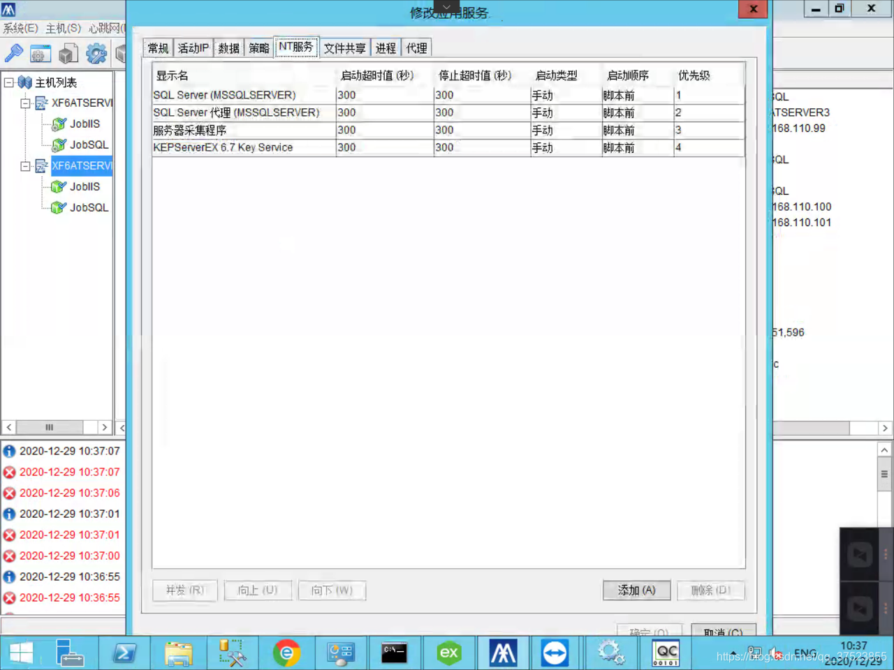The width and height of the screenshot is (894, 670).
Task: Switch to the 进程 tab
Action: tap(386, 48)
